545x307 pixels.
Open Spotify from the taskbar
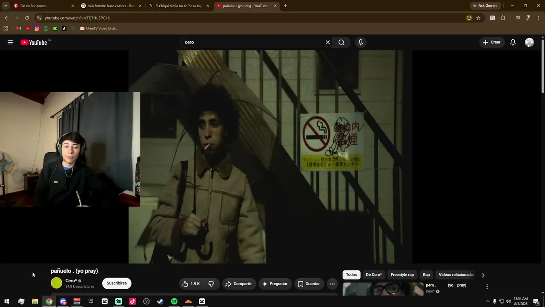[174, 301]
